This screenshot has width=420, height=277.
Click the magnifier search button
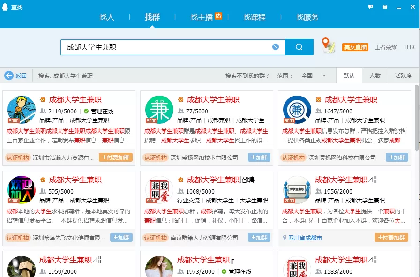point(299,47)
